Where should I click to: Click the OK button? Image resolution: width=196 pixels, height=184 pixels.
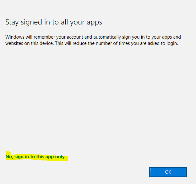168,172
